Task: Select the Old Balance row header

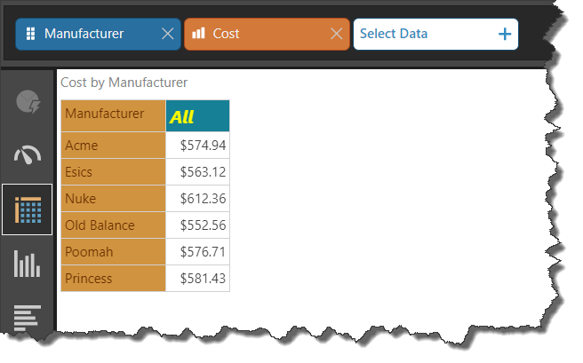Action: click(113, 225)
